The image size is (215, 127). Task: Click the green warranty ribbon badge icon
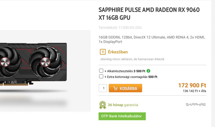point(103,105)
